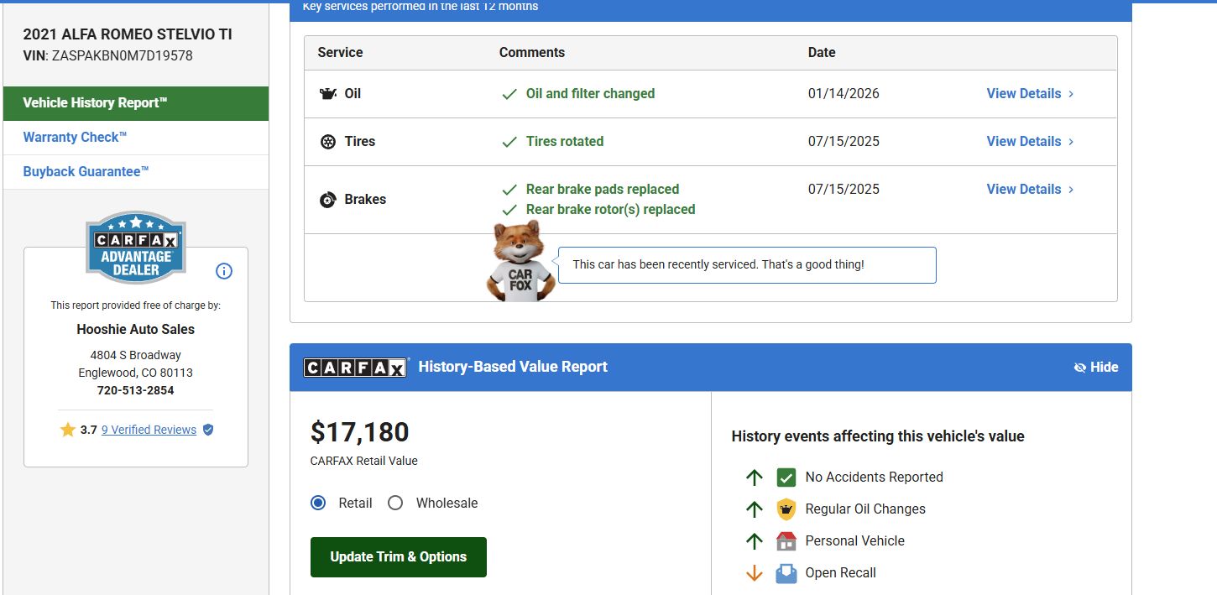The height and width of the screenshot is (595, 1217).
Task: Hide the History-Based Value Report section
Action: (x=1096, y=367)
